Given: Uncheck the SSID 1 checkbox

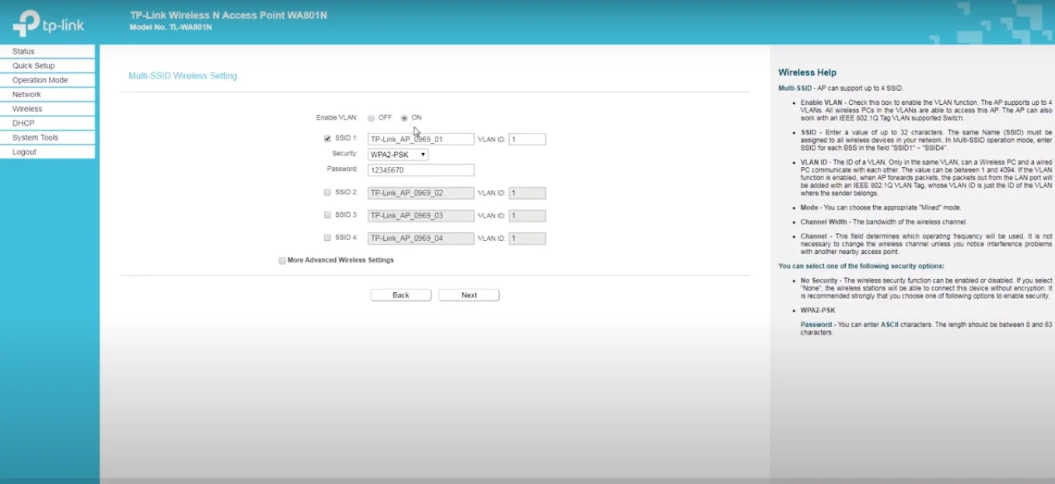Looking at the screenshot, I should point(327,139).
